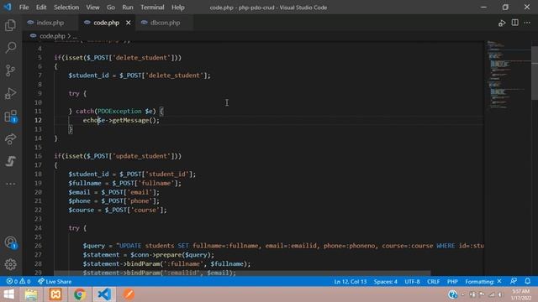The width and height of the screenshot is (538, 302).
Task: Open the Search view icon
Action: click(x=11, y=48)
